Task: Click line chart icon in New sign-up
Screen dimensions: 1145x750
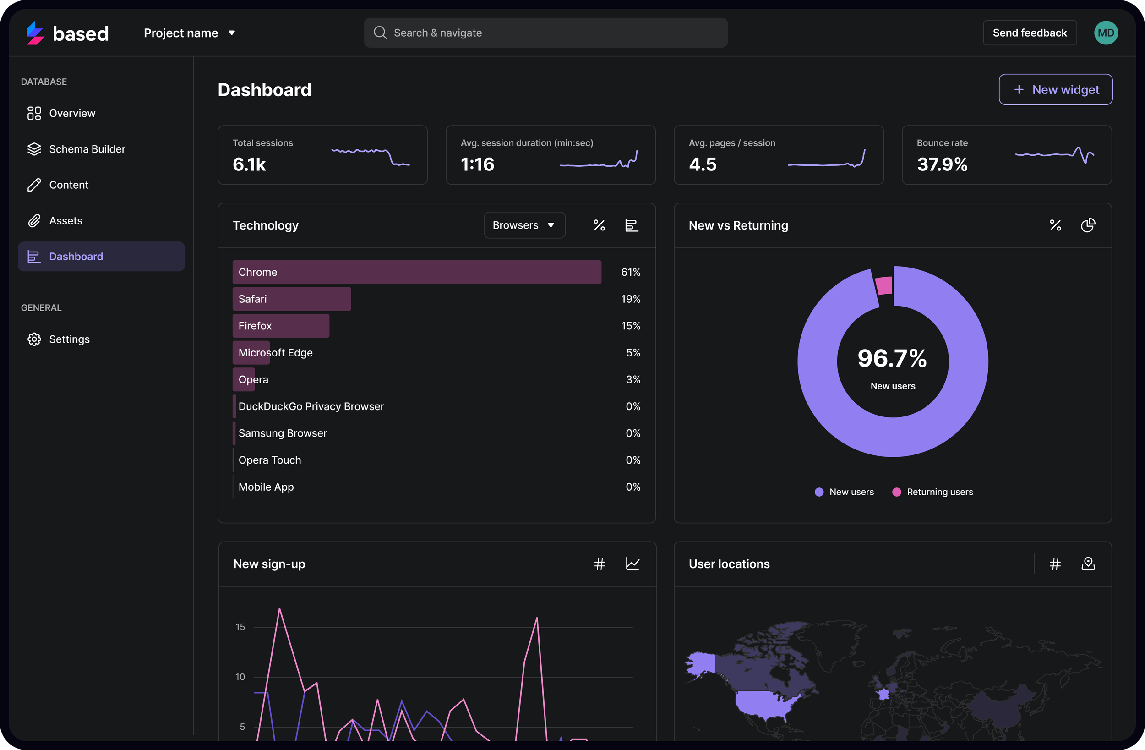Action: 632,564
